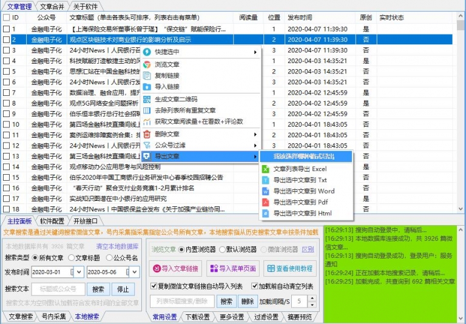
Task: Click the 区别 link beside 微信浏览器
Action: pos(308,249)
